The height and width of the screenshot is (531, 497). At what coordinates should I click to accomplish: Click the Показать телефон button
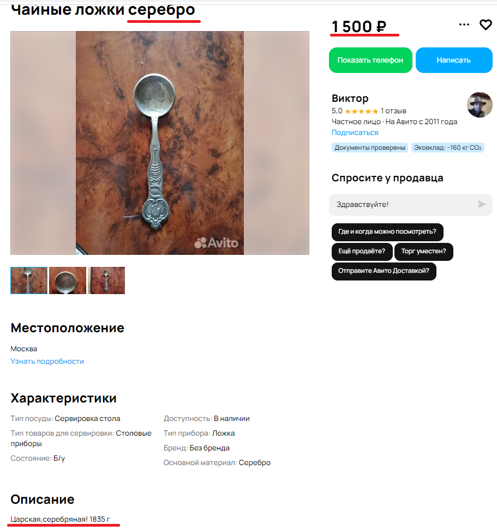tap(370, 60)
